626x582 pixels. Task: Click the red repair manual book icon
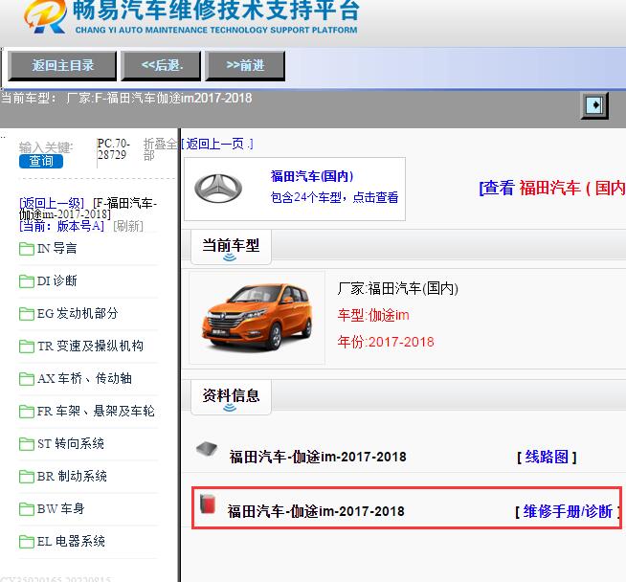(208, 504)
